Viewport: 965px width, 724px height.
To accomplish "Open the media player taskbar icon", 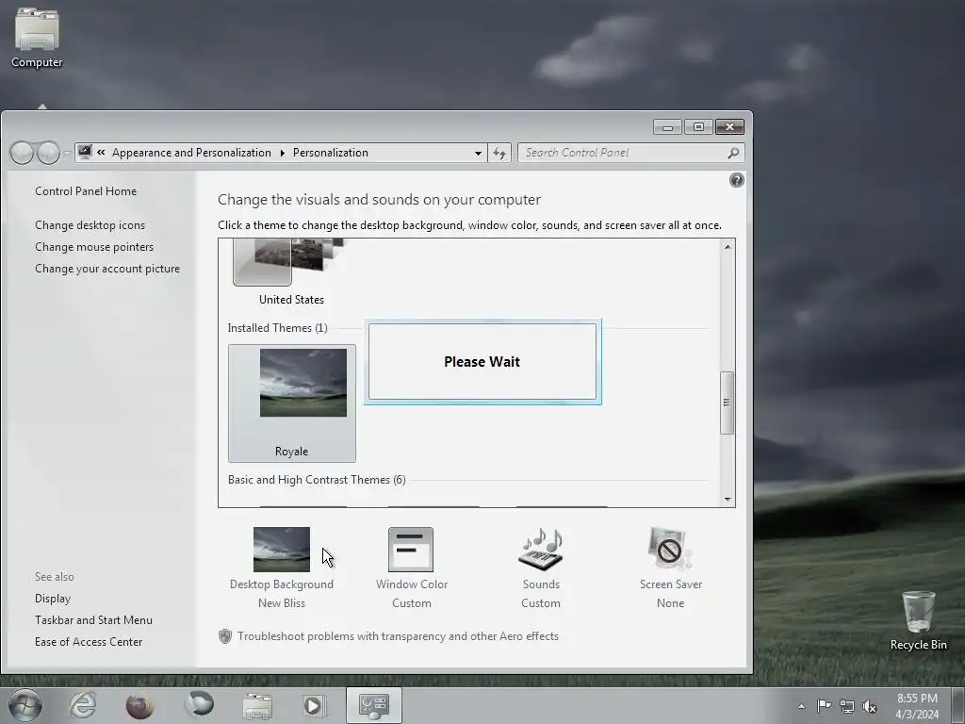I will 314,705.
